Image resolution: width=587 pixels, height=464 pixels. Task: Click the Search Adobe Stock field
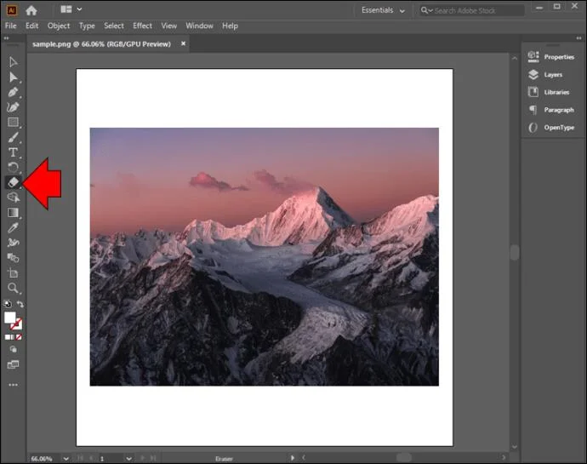click(x=471, y=10)
